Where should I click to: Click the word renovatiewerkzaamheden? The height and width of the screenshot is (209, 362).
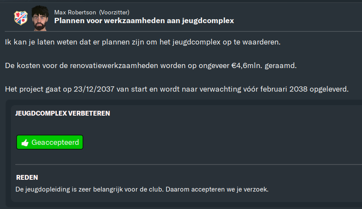tap(114, 65)
